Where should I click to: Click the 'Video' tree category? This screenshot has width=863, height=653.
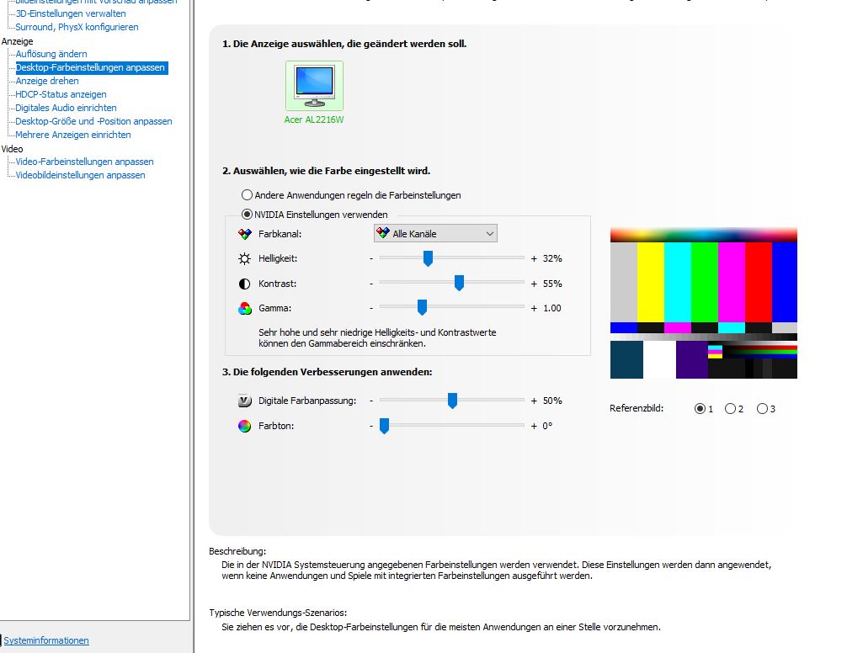[12, 149]
